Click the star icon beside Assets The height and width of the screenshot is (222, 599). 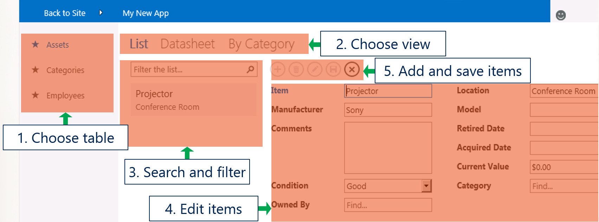coord(35,44)
